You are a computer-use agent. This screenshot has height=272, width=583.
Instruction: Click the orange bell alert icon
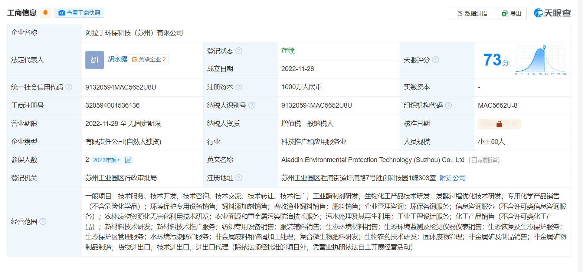point(45,13)
